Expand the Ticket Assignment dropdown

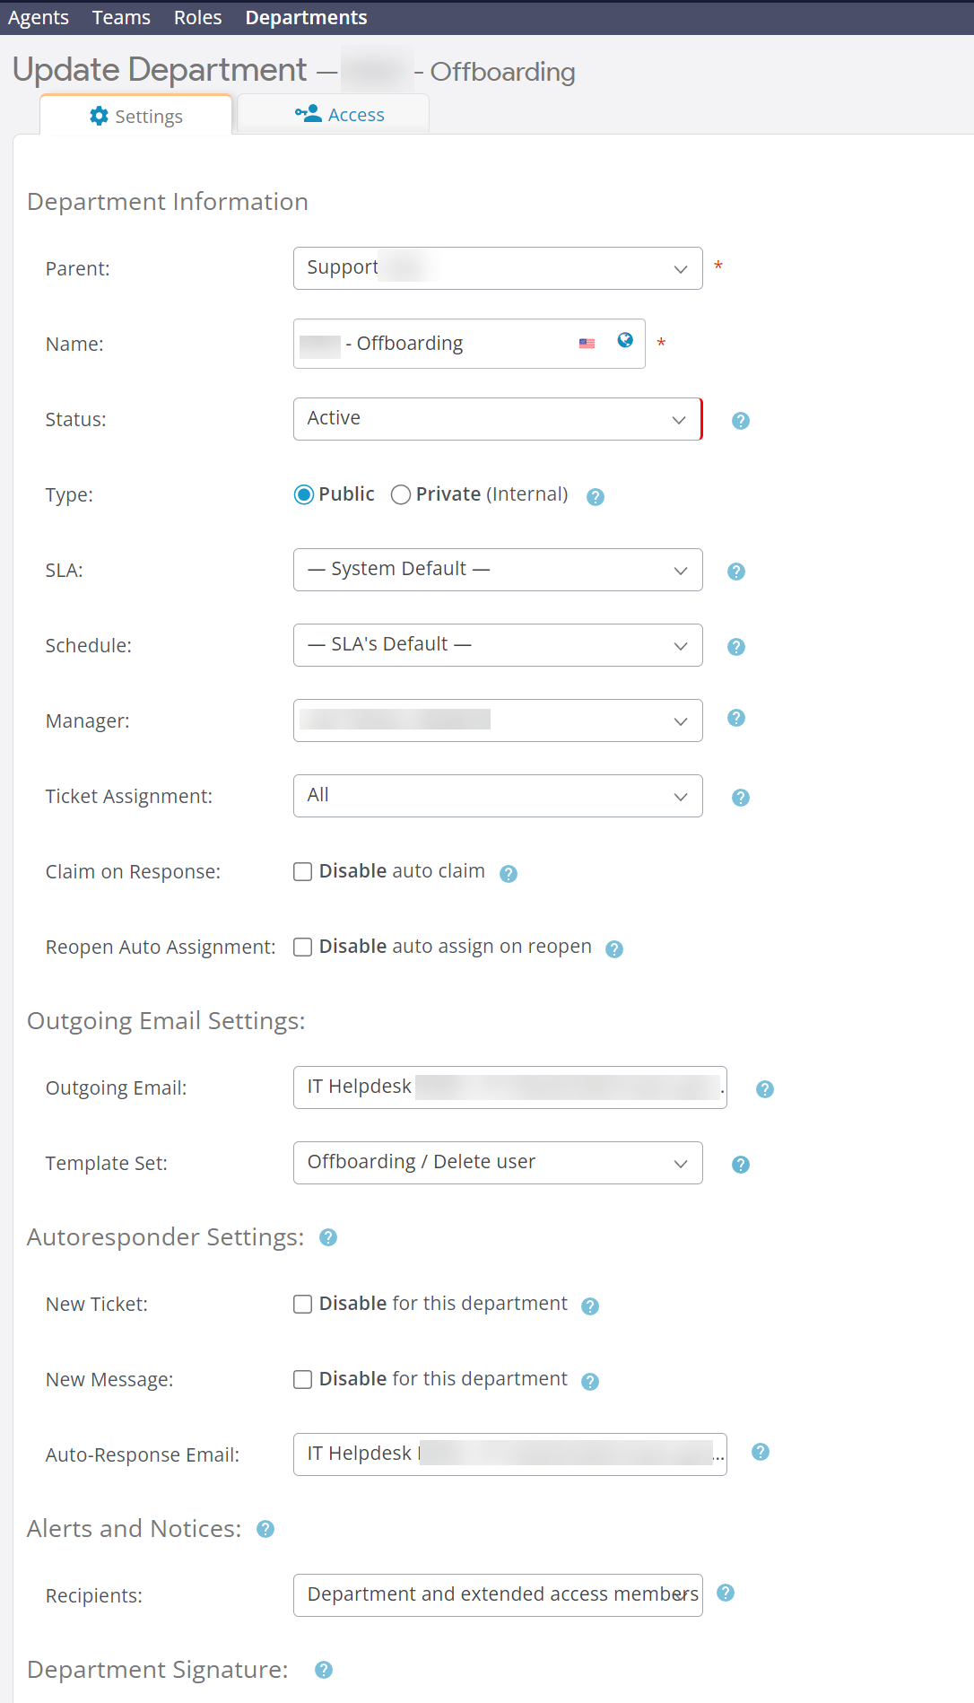coord(497,796)
